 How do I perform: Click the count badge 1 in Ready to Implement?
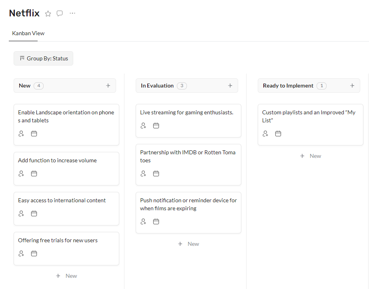[321, 86]
